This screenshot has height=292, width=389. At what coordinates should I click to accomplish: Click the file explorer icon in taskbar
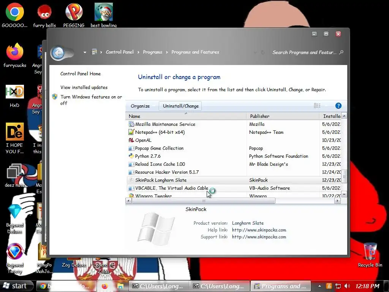pyautogui.click(x=120, y=286)
